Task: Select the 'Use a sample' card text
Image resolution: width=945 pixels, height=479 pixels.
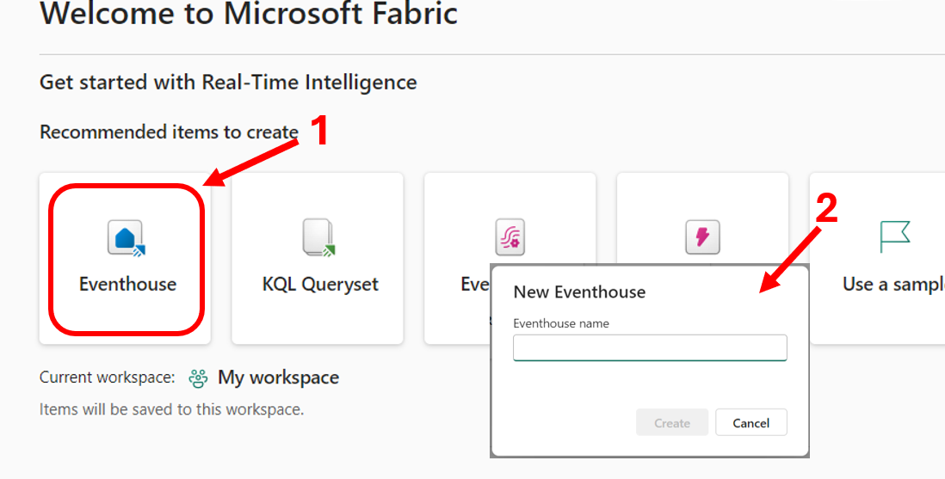Action: [x=892, y=284]
